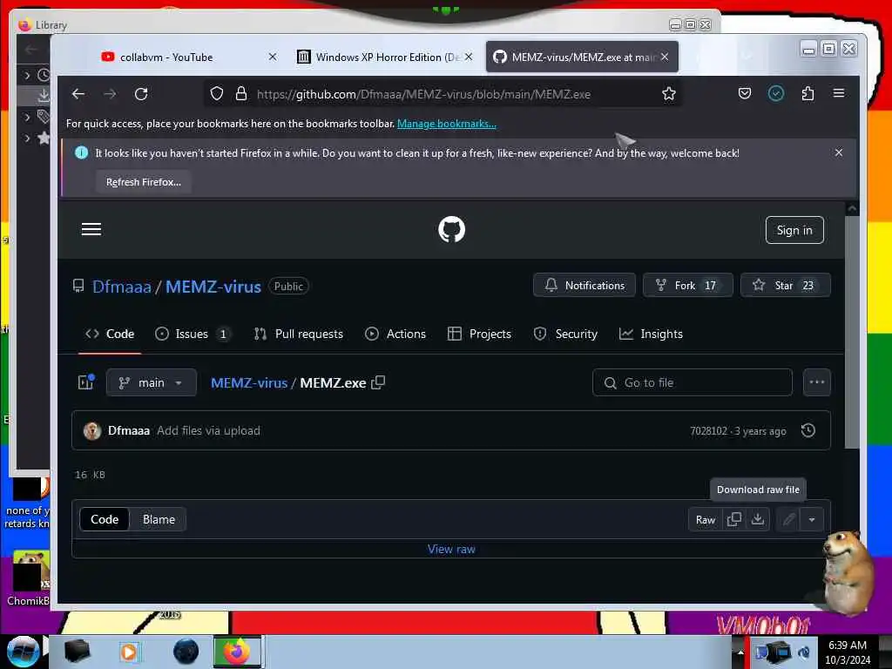Fork the repository
The image size is (892, 669).
click(688, 285)
